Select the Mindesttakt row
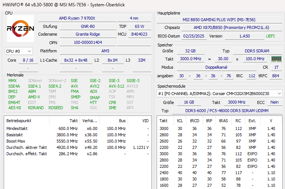Image resolution: width=285 pixels, height=189 pixels. click(x=78, y=128)
